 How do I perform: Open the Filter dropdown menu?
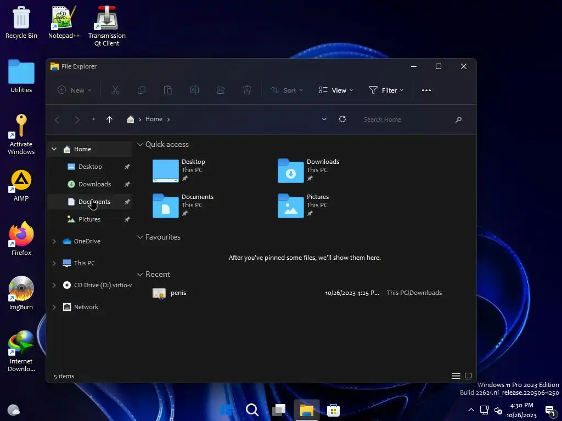[386, 90]
